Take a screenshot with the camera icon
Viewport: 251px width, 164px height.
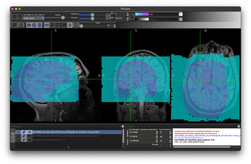coord(21,25)
